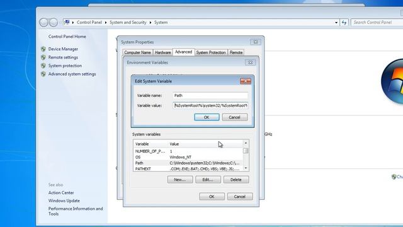Click Cancel in Environment Variables dialog
The image size is (403, 227).
[240, 197]
